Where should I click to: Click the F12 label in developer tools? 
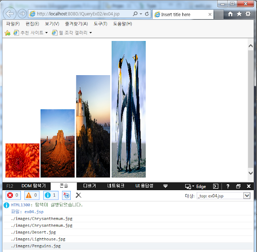[x=10, y=186]
